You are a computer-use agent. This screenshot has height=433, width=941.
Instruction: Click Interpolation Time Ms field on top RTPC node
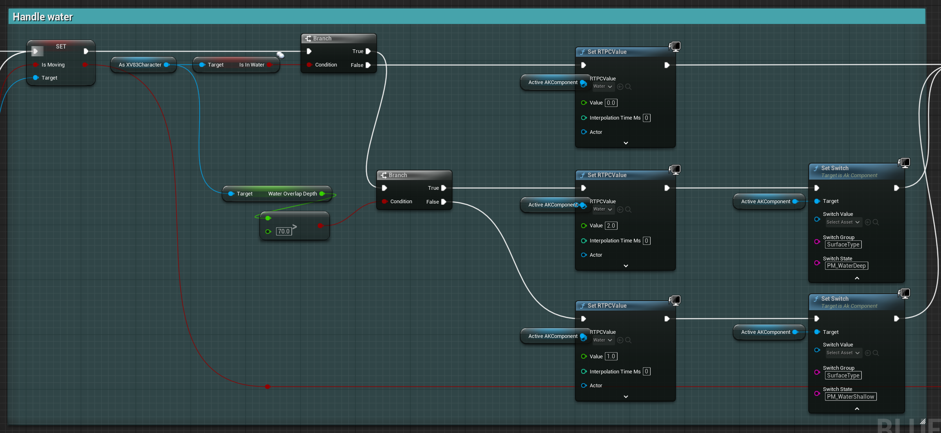point(647,118)
